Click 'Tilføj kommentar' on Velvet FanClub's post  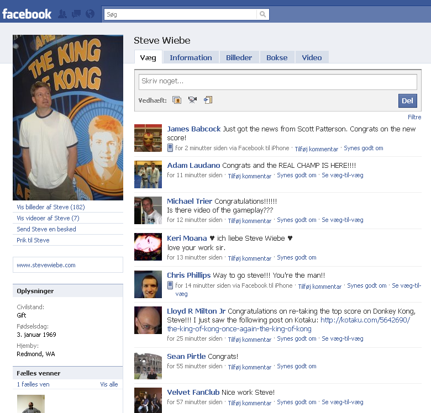pos(250,403)
